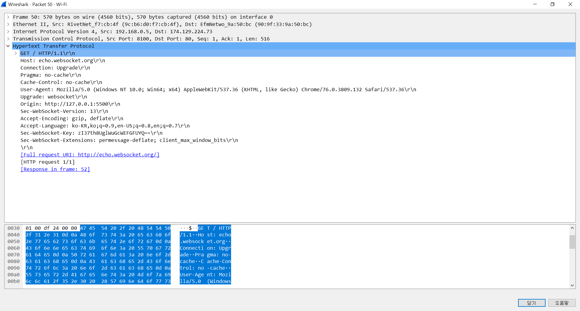Image resolution: width=580 pixels, height=311 pixels.
Task: Click hex offset 0090 row label
Action: [x=14, y=268]
